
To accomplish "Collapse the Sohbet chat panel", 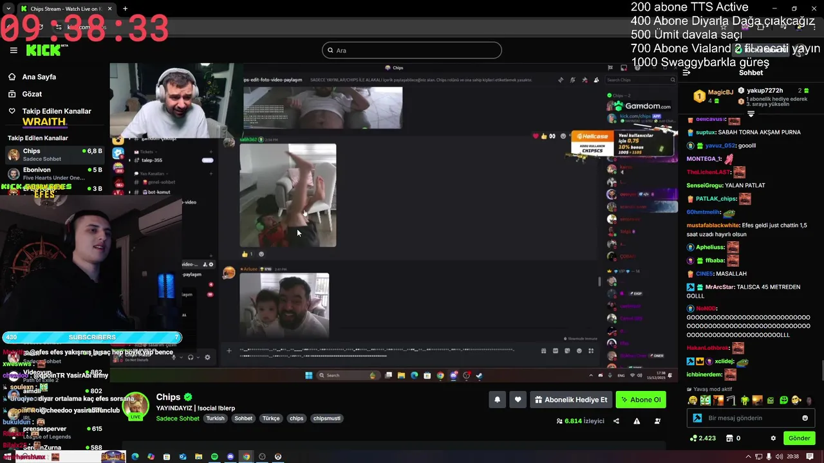I will (686, 73).
